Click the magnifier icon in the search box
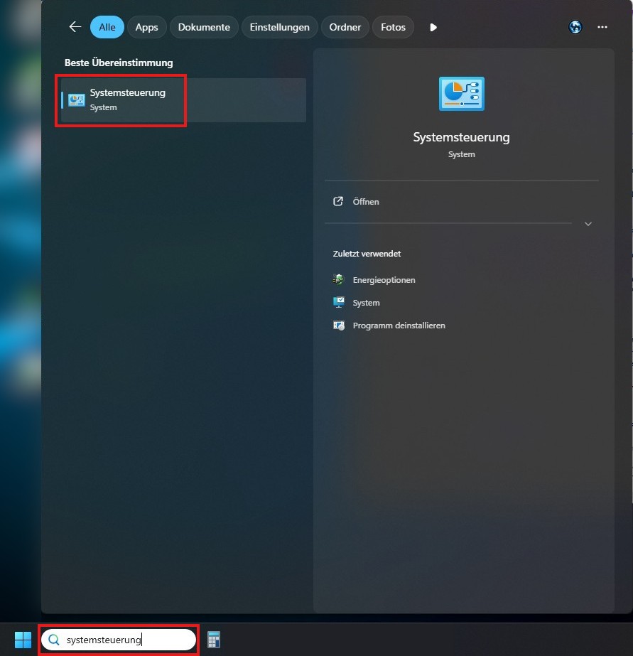Viewport: 633px width, 656px height. (x=54, y=639)
